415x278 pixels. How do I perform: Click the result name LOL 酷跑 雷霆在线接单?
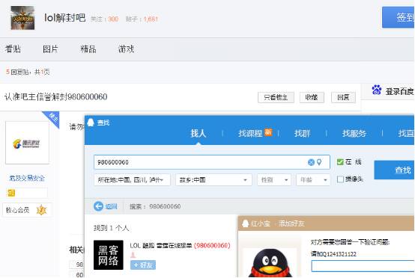[161, 246]
